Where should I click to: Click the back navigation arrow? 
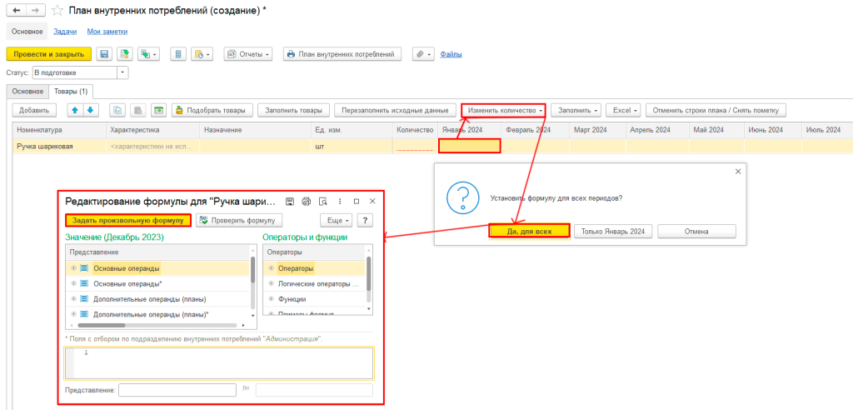tap(16, 10)
